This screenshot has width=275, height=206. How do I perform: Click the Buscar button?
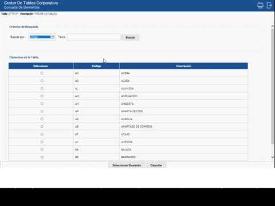point(130,38)
